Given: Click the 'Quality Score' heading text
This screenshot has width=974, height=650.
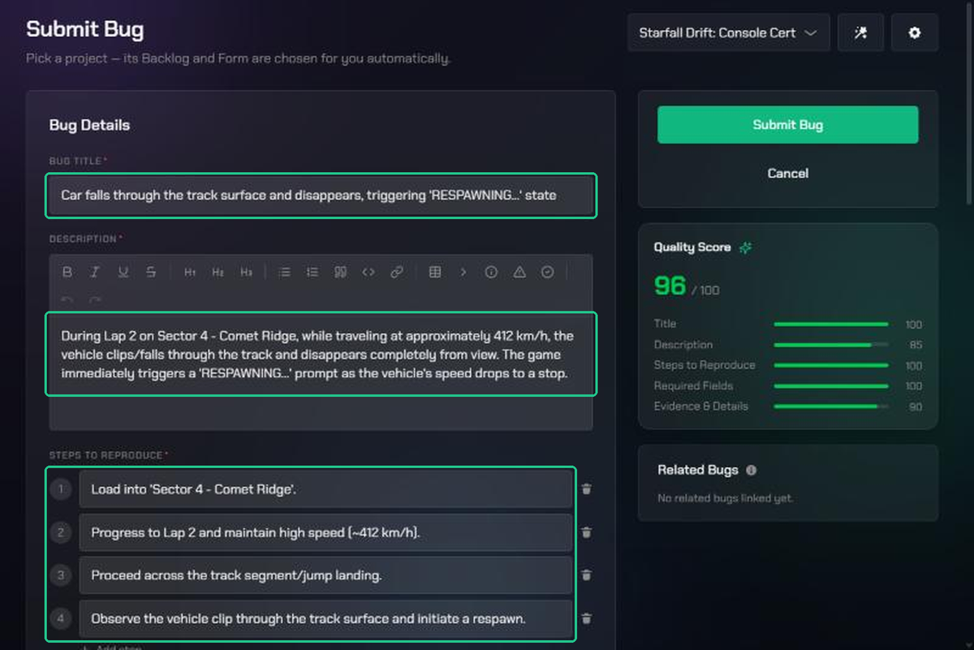Looking at the screenshot, I should [692, 248].
